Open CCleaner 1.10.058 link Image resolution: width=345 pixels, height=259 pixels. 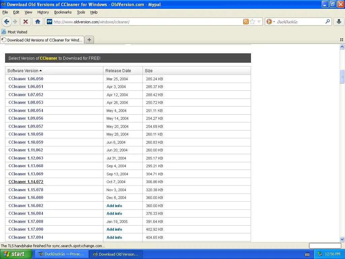point(26,134)
